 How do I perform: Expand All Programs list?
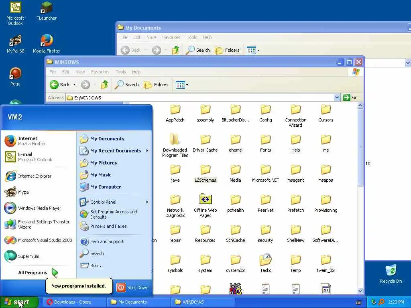[38, 273]
